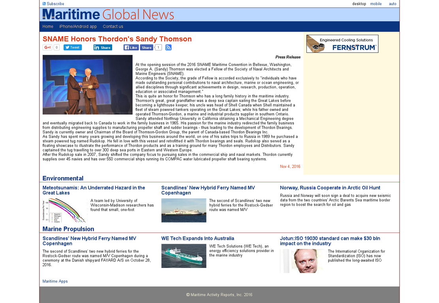This screenshot has width=439, height=303.
Task: Open Jotun ISO 19030 standard article
Action: (x=330, y=241)
